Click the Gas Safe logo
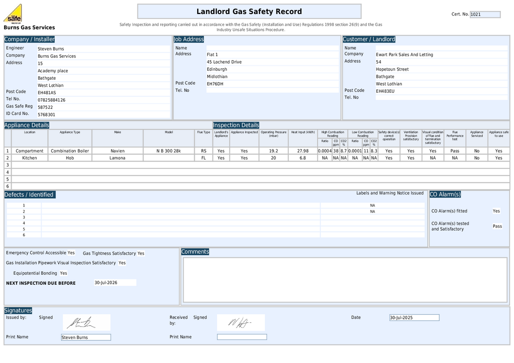This screenshot has height=363, width=514. (13, 14)
